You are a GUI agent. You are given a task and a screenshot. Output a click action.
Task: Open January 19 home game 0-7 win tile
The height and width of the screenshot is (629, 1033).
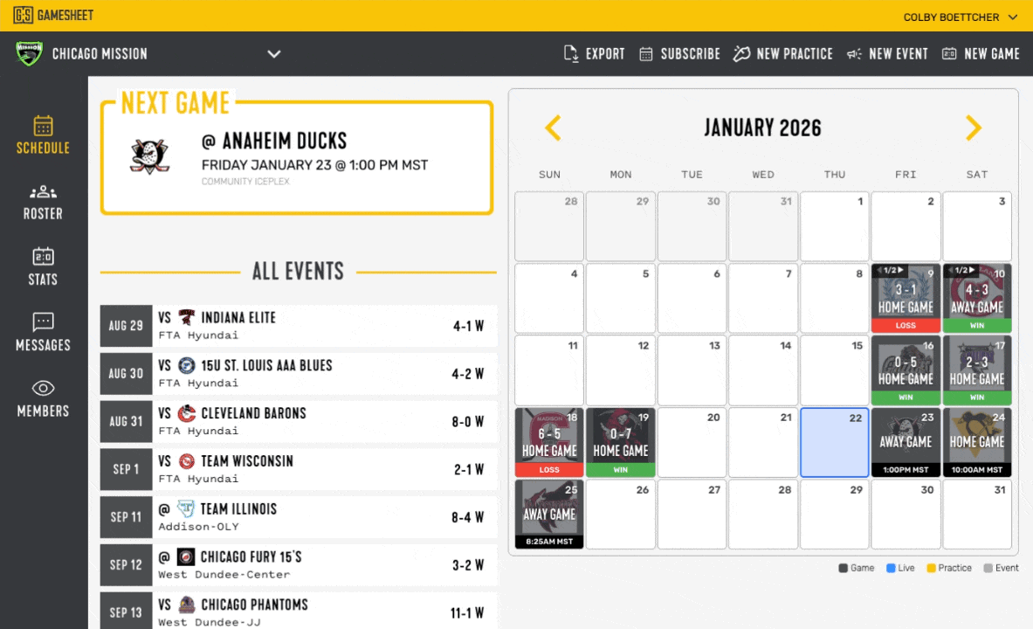(621, 442)
